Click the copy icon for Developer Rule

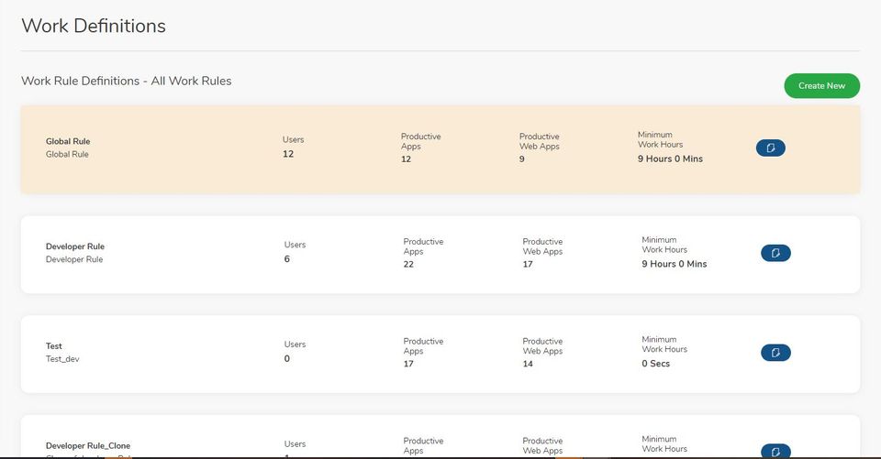click(775, 253)
